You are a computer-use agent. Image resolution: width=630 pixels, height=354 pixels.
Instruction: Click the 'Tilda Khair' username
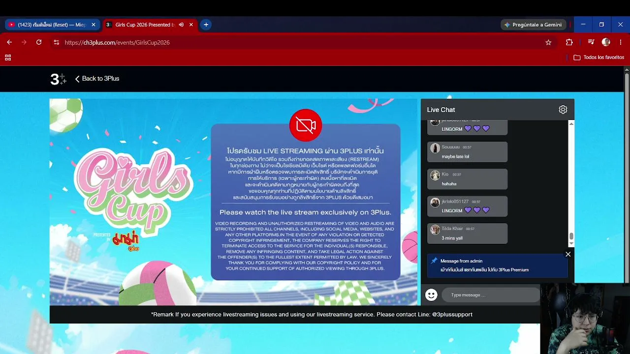tap(452, 229)
